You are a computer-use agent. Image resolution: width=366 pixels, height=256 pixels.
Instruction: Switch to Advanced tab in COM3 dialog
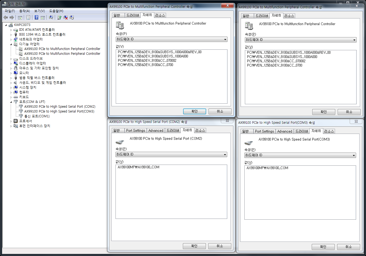[x=285, y=131]
